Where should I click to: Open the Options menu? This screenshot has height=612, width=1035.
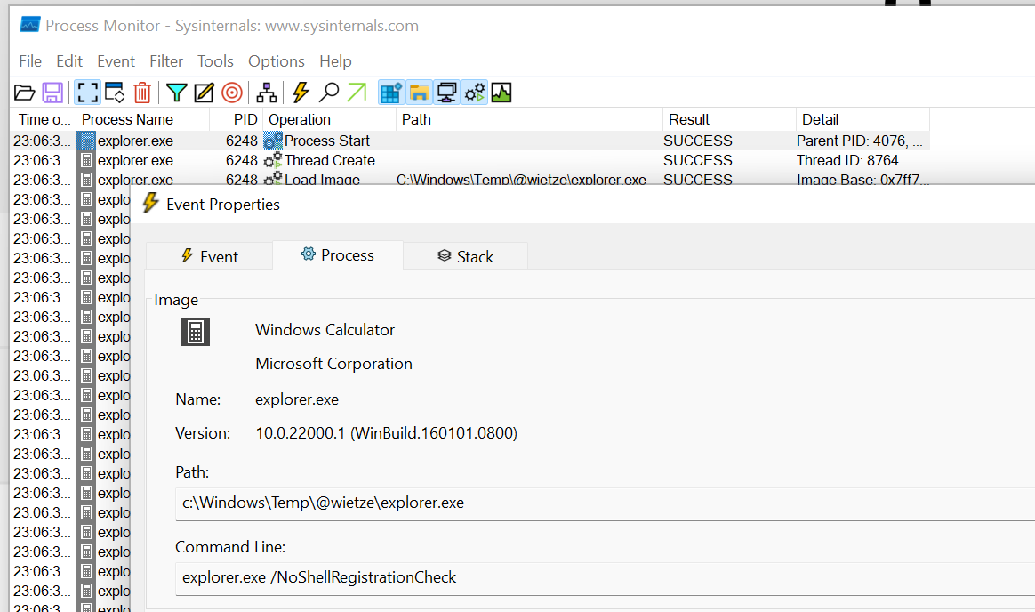point(277,61)
